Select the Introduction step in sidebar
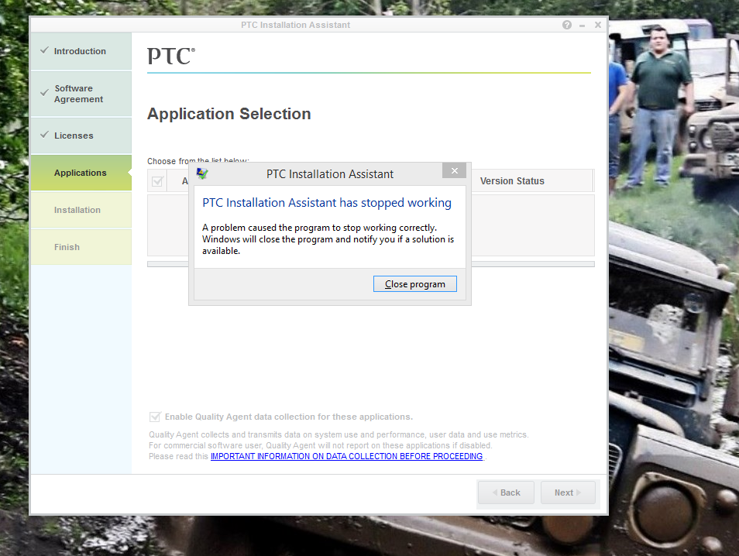739x556 pixels. click(81, 51)
